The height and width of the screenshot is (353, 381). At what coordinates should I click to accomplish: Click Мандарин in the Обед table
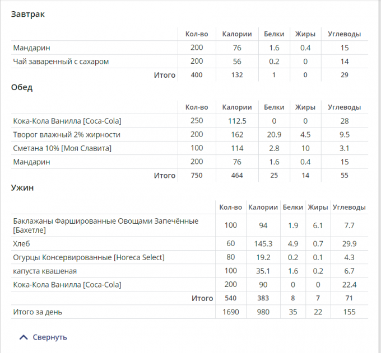click(32, 162)
